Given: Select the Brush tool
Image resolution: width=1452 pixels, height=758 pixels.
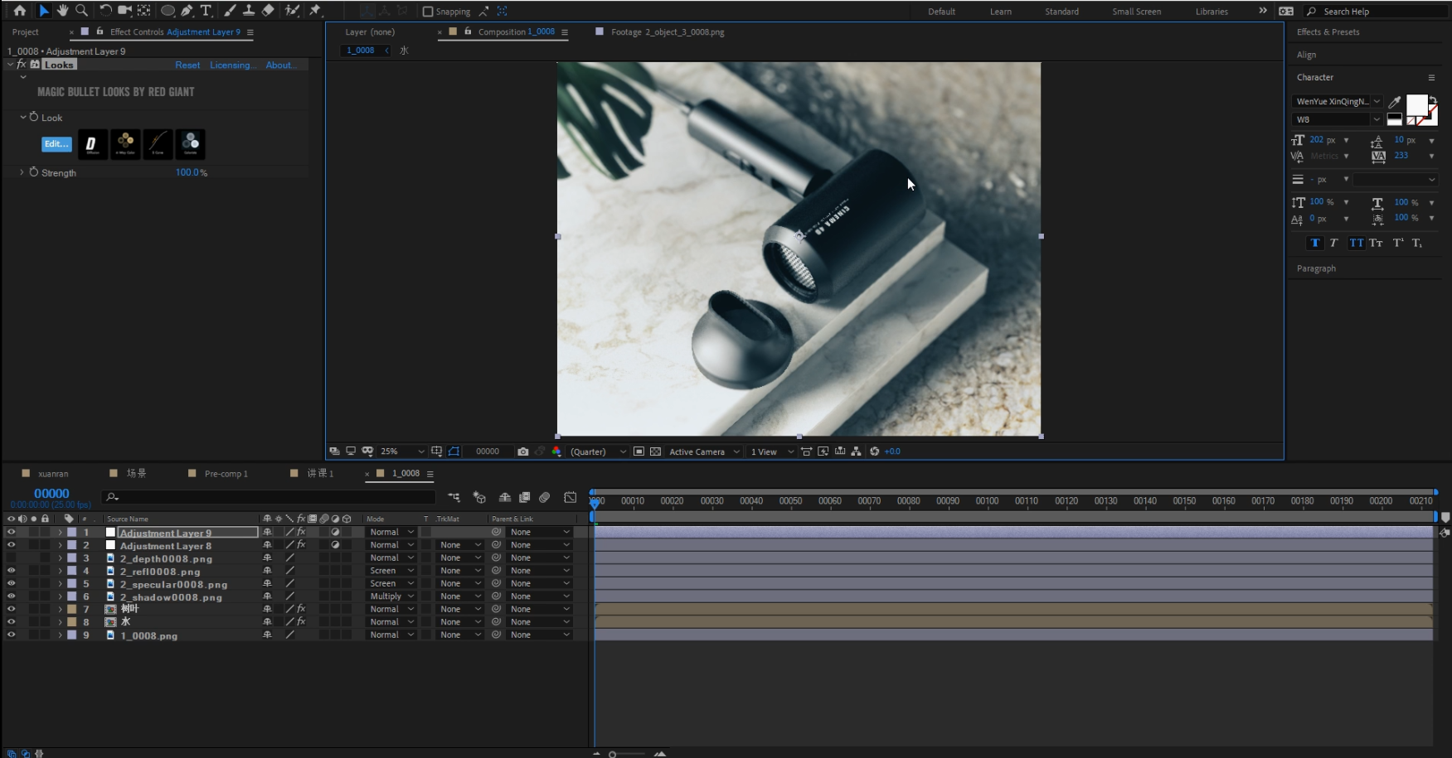Looking at the screenshot, I should pyautogui.click(x=230, y=11).
